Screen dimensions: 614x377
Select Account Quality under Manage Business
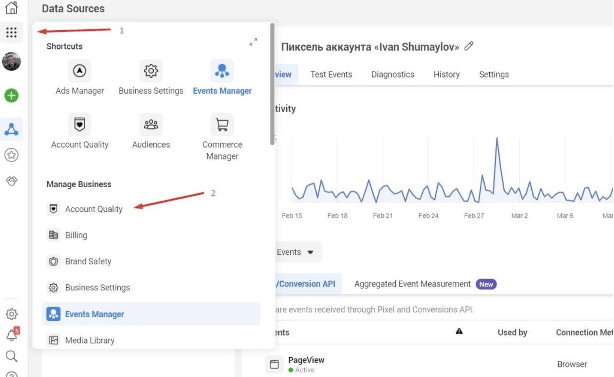tap(151, 209)
